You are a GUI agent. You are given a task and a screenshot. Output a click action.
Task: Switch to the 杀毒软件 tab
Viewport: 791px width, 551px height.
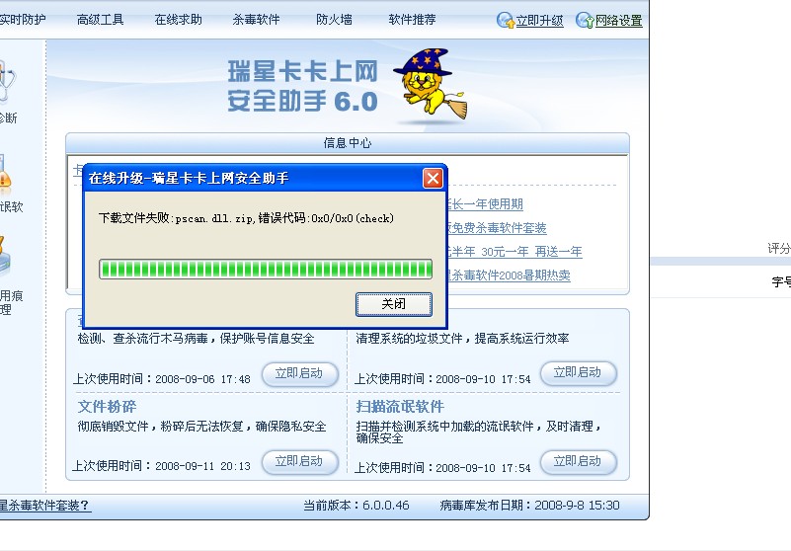click(x=256, y=20)
